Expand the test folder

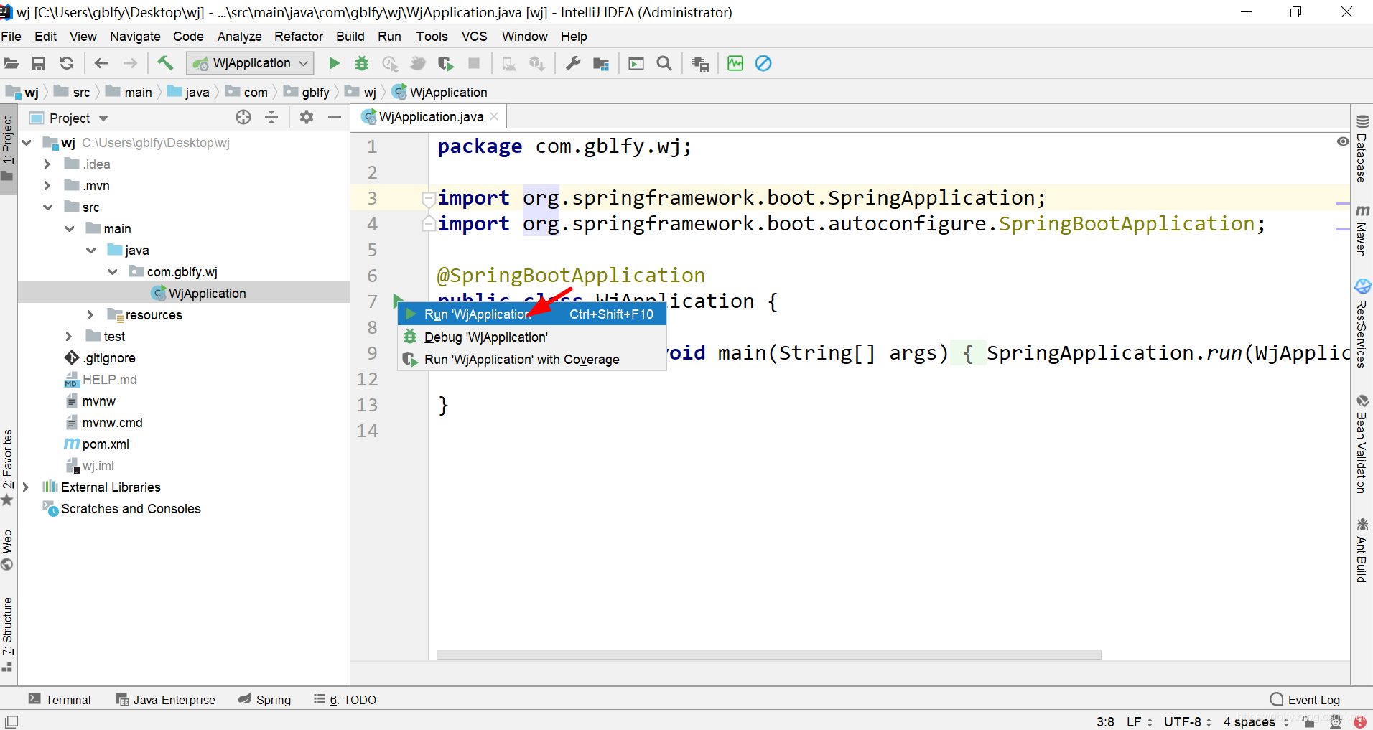[69, 337]
